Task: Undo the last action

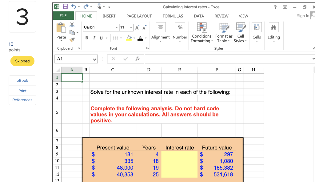Action: point(74,7)
